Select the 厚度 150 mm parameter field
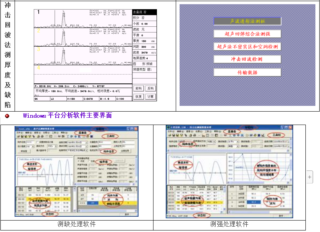Viewport: 320px width, 232px height. pyautogui.click(x=145, y=41)
